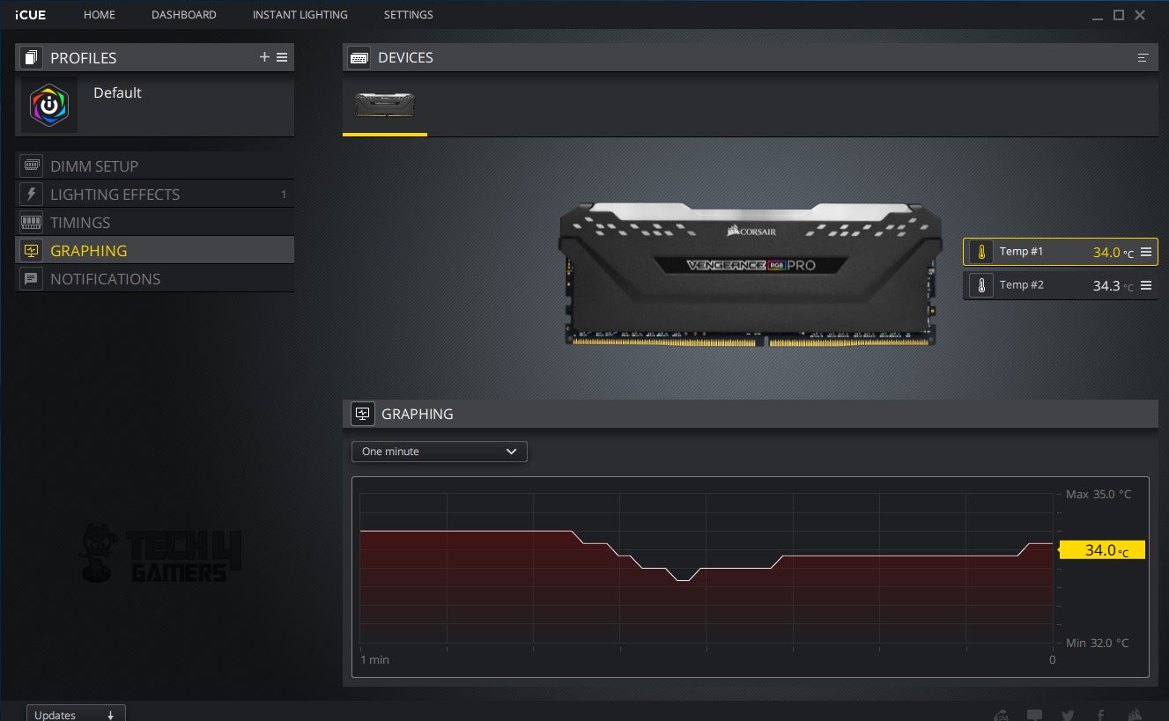Open the Twitter link icon
Image resolution: width=1169 pixels, height=721 pixels.
(1068, 715)
